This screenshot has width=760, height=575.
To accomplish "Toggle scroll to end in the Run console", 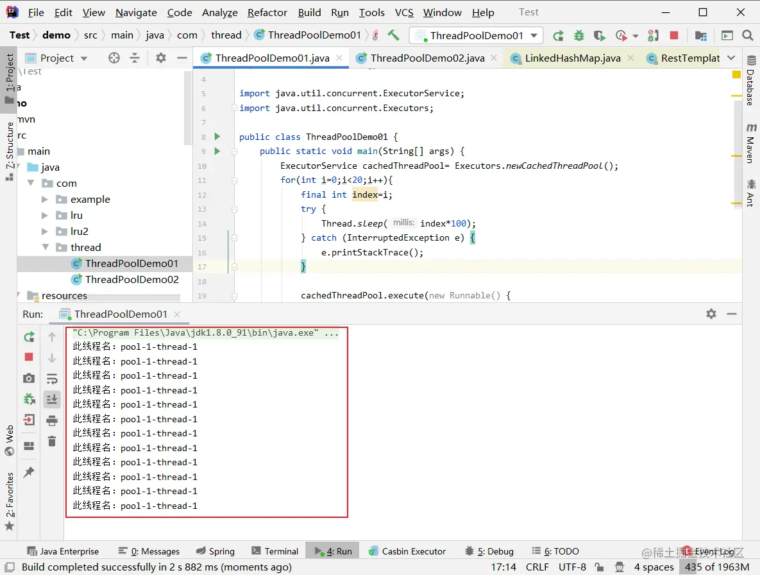I will 52,399.
